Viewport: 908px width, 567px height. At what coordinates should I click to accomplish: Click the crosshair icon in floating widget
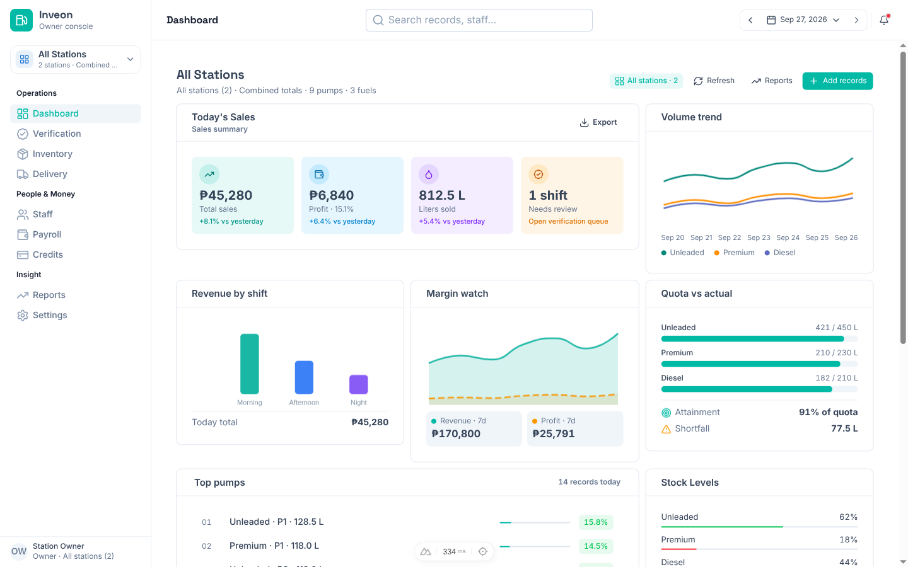(483, 551)
